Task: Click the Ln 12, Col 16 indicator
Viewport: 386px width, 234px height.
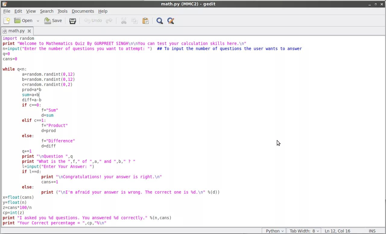Action: [x=337, y=231]
